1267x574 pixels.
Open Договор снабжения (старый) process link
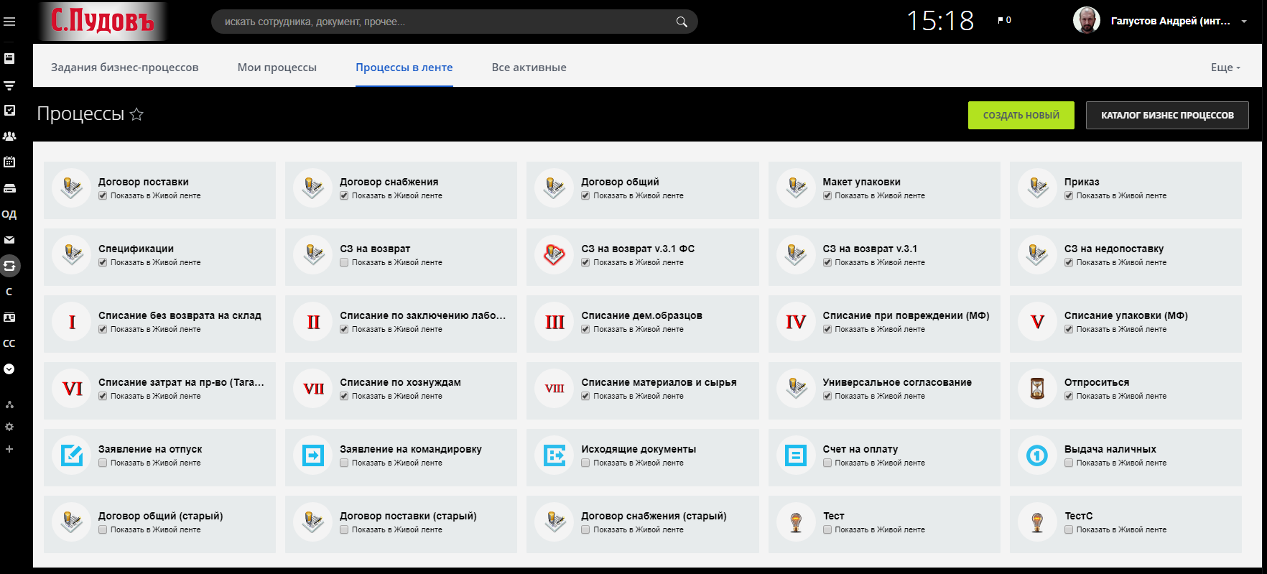[x=654, y=516]
